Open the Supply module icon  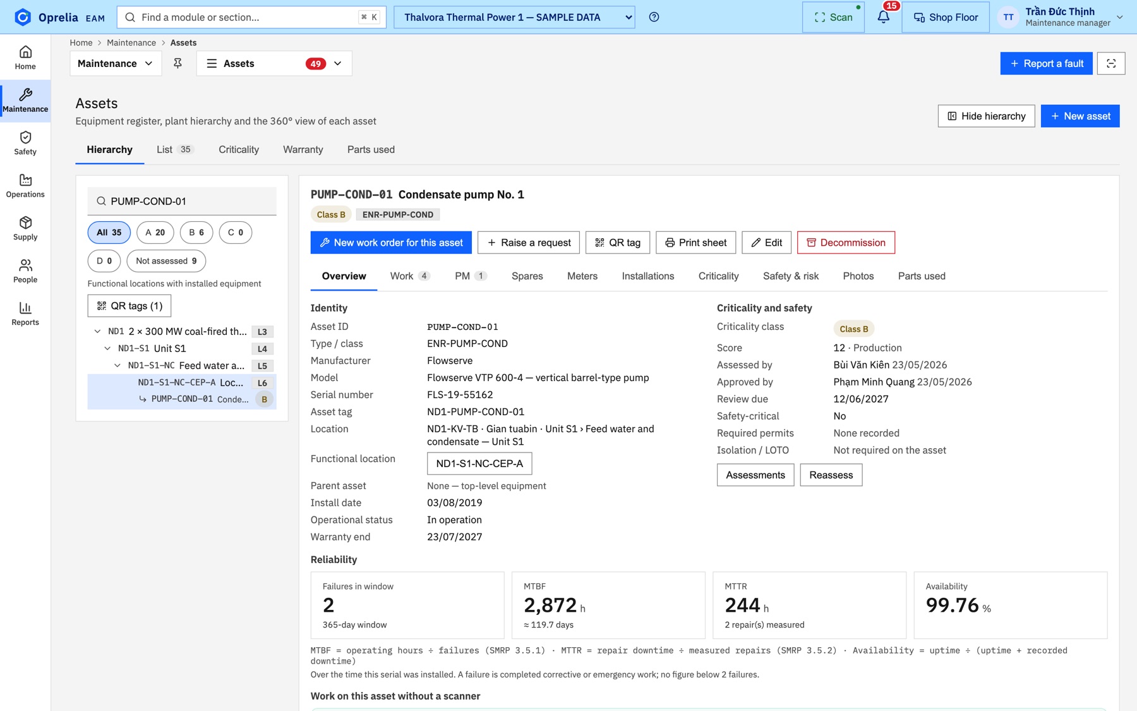[25, 228]
